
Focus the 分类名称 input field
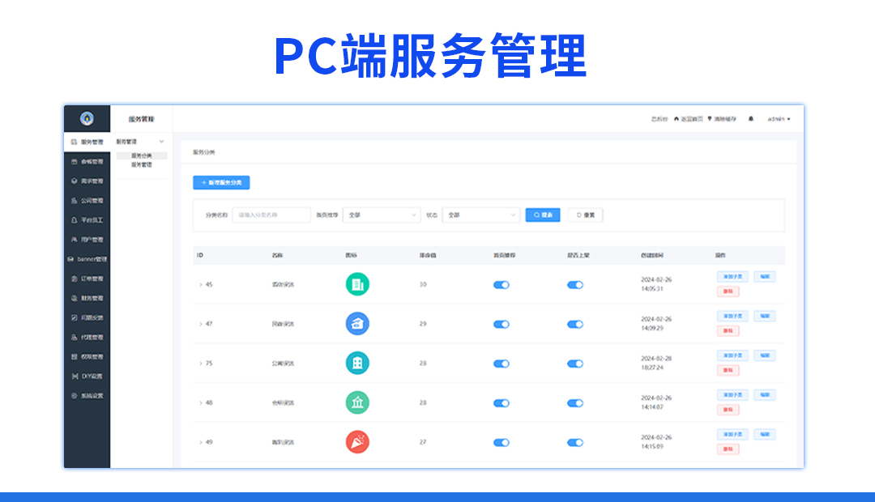coord(271,215)
